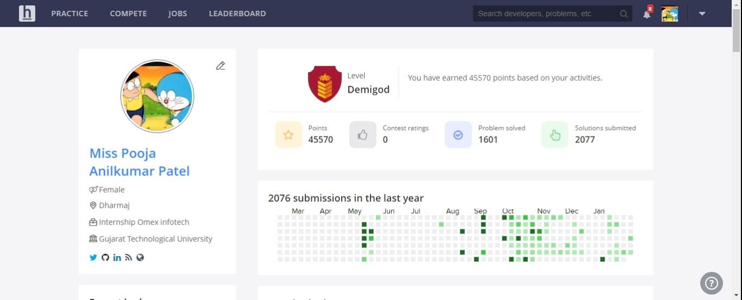Click the search magnifier icon
This screenshot has width=742, height=300.
(x=624, y=14)
